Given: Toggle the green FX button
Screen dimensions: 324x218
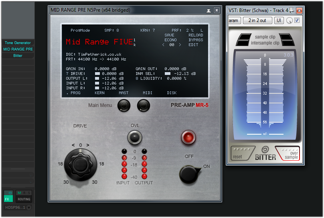Looking at the screenshot, I should 8,199.
